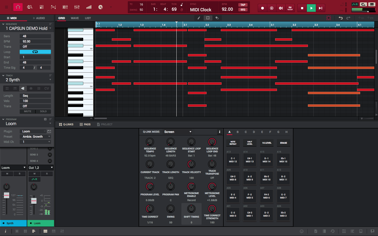Click the TAP tempo button

pos(243,5)
